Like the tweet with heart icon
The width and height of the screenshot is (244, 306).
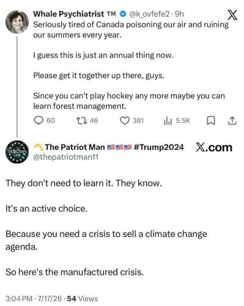coord(124,121)
